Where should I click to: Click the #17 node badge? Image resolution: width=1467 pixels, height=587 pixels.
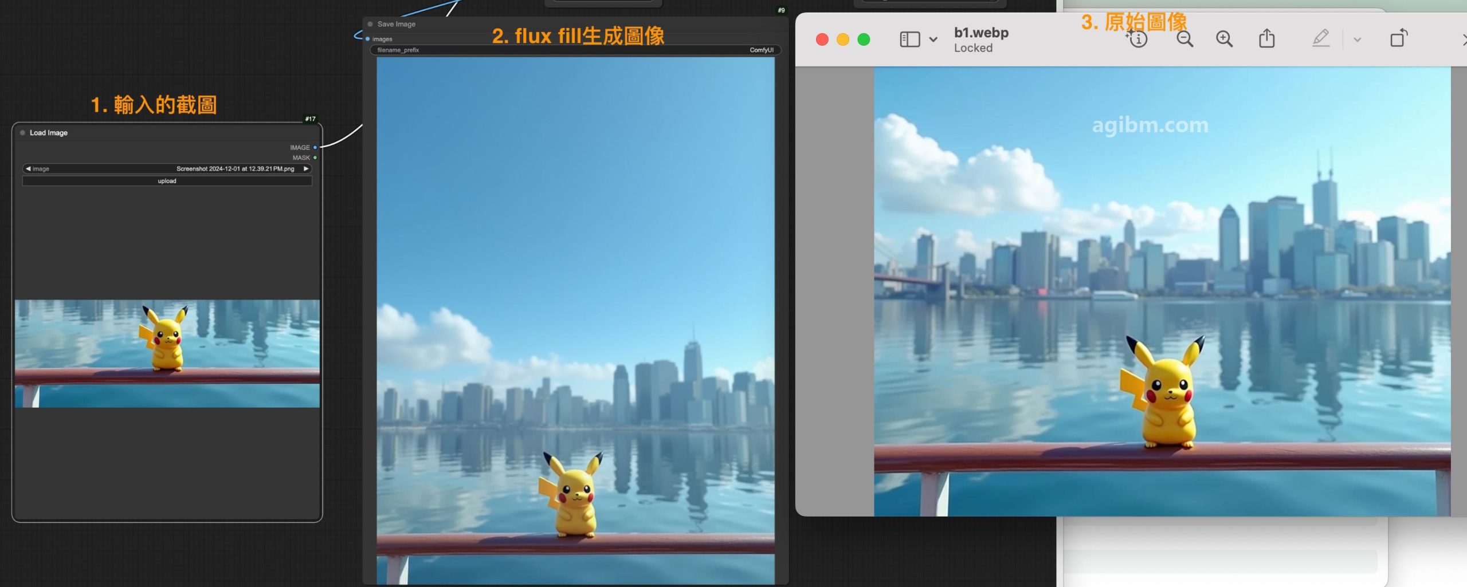point(311,119)
